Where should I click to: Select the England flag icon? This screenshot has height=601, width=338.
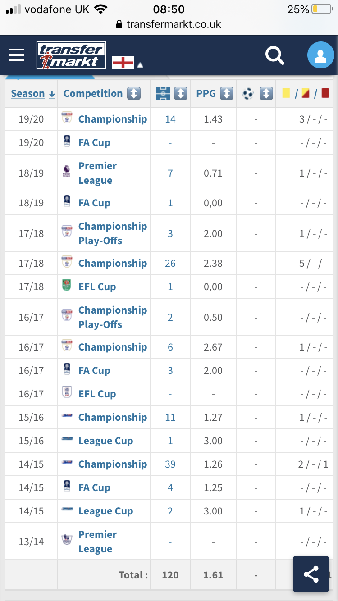[x=123, y=63]
